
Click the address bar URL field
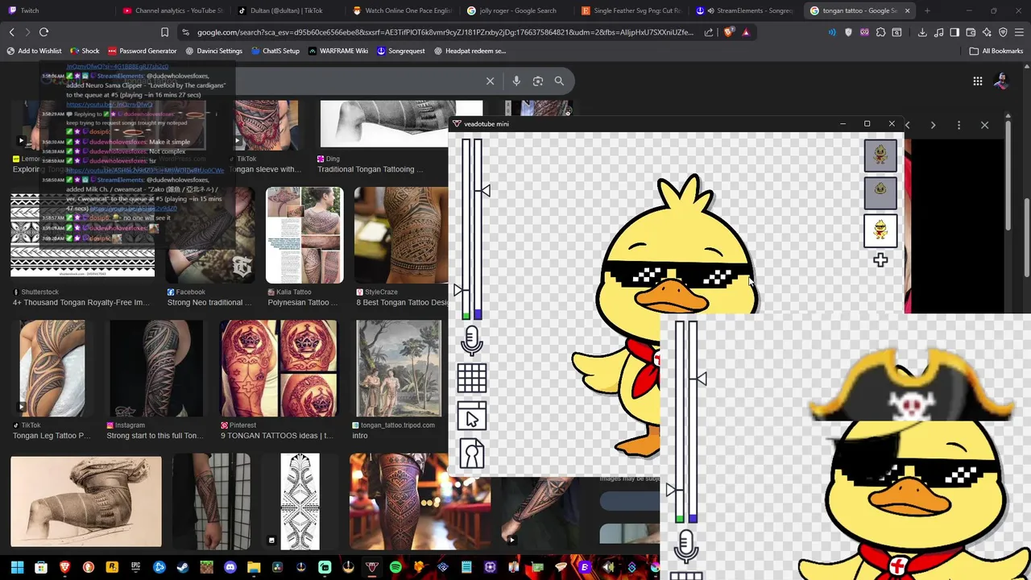445,32
